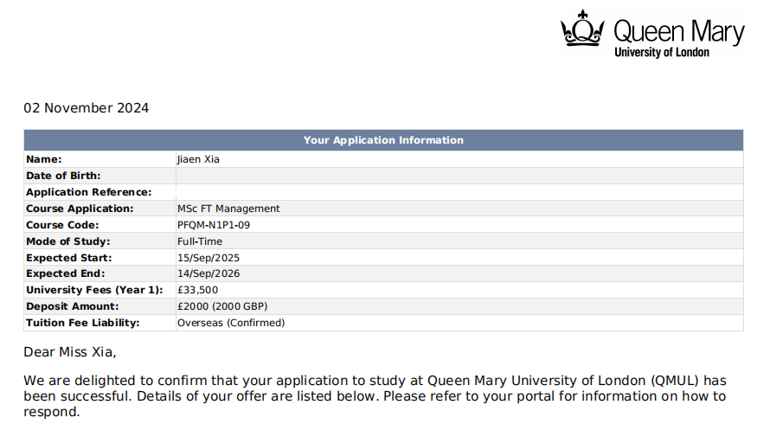Click the 'University of London' text in logo
770x424 pixels.
pos(661,53)
